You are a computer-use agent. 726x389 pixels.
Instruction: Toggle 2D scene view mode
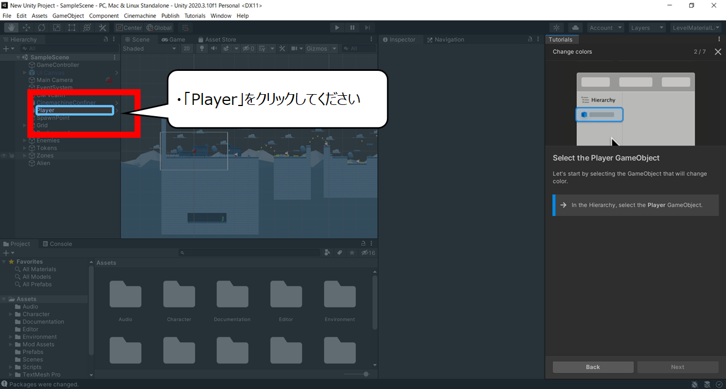click(x=187, y=49)
